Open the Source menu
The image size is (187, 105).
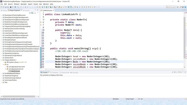click(x=10, y=4)
